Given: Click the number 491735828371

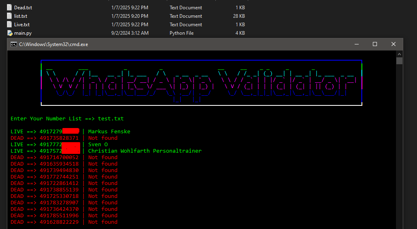Looking at the screenshot, I should (x=59, y=138).
